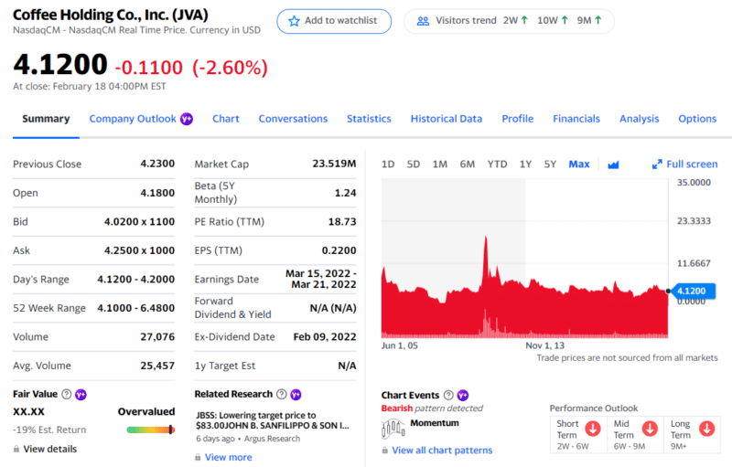The image size is (732, 467).
Task: Click the Short Term down arrow indicator
Action: pyautogui.click(x=593, y=429)
